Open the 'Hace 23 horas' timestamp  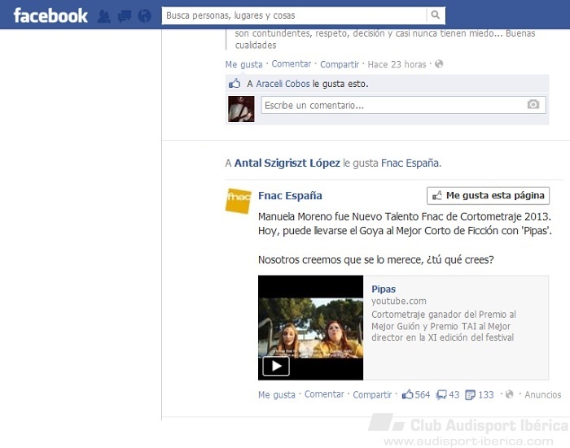pyautogui.click(x=397, y=64)
